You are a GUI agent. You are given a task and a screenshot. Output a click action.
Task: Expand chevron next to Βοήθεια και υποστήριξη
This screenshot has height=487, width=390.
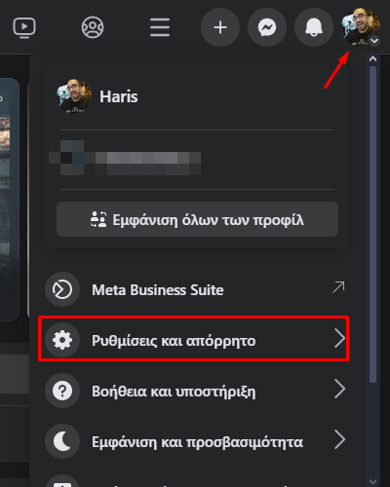pyautogui.click(x=340, y=390)
